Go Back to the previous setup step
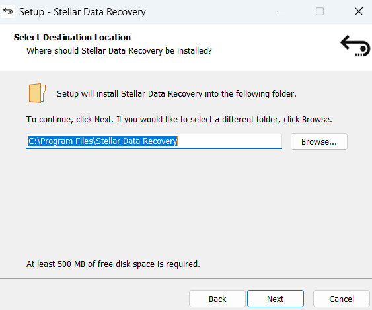372x310 pixels. pyautogui.click(x=217, y=299)
